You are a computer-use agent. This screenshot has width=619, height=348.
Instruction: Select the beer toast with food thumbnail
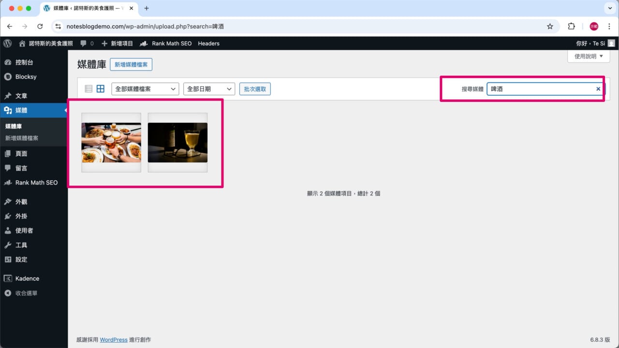(x=111, y=143)
